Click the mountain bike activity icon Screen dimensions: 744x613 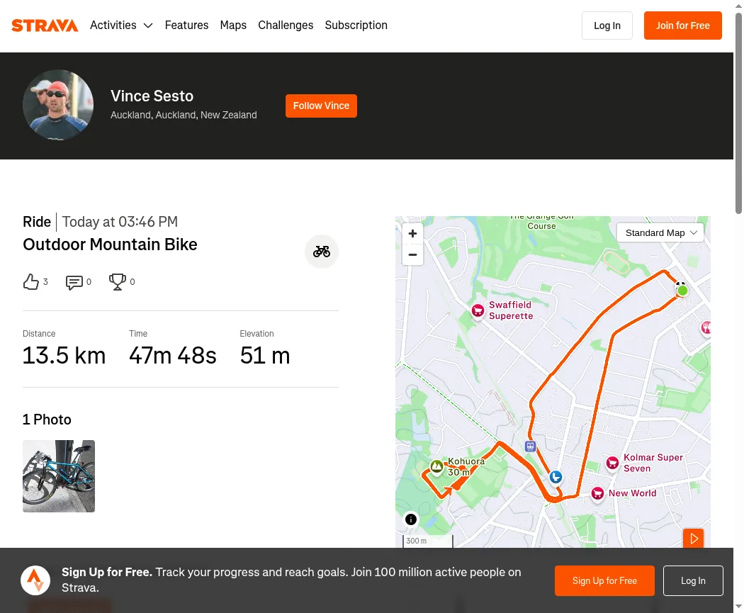(x=322, y=252)
